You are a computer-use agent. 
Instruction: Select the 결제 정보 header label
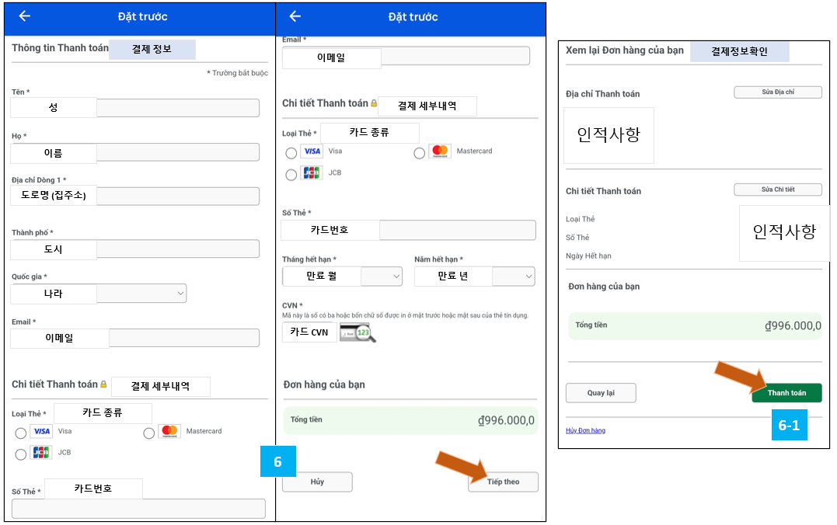(x=152, y=49)
